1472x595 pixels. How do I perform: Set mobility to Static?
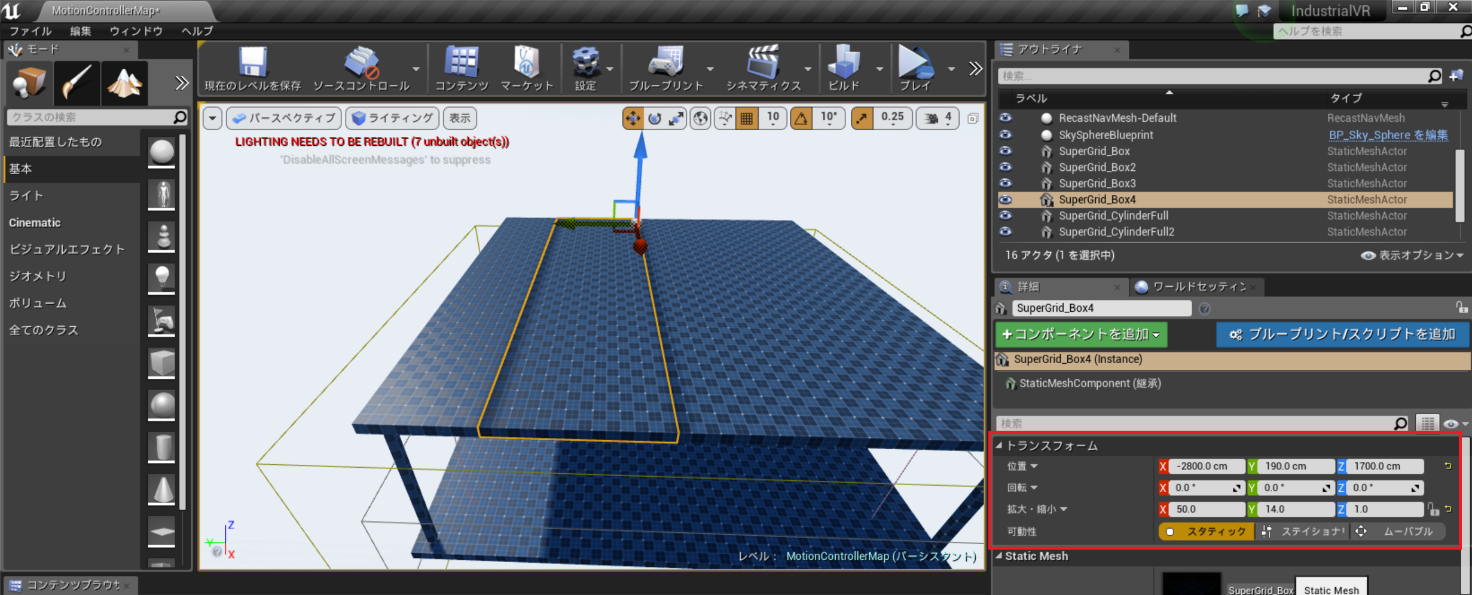coord(1207,531)
